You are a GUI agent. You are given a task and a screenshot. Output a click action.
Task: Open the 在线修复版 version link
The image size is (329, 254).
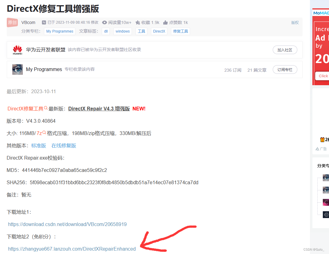[x=64, y=146]
